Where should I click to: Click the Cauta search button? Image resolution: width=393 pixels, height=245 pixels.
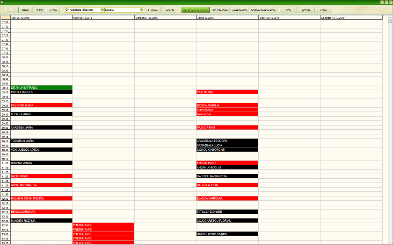[323, 10]
